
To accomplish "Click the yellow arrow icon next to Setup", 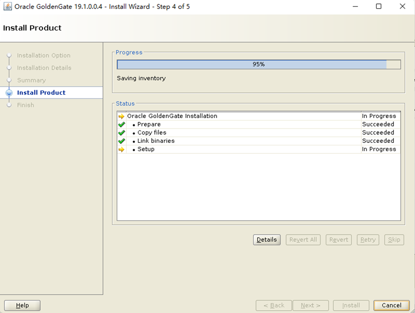I will 122,150.
